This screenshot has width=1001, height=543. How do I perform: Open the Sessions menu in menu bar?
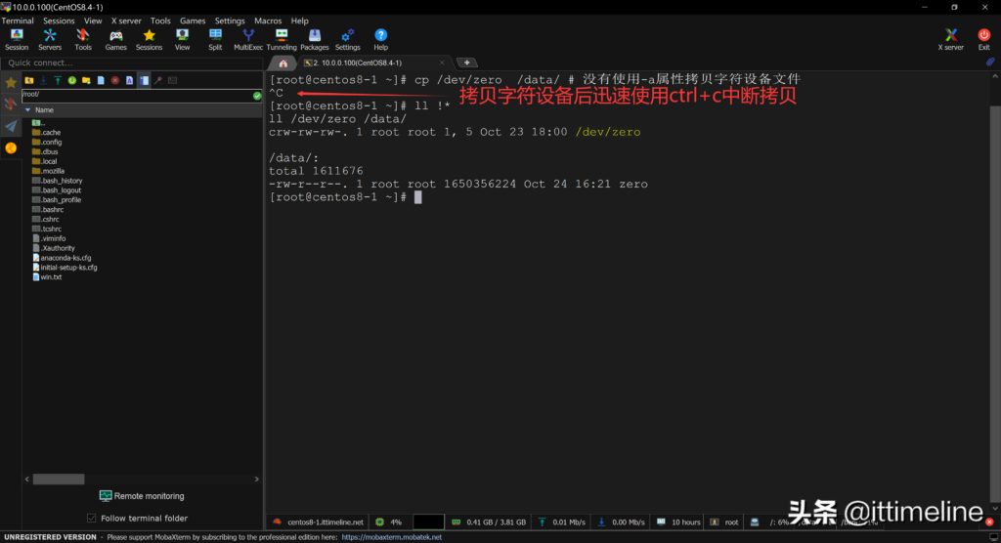click(59, 21)
